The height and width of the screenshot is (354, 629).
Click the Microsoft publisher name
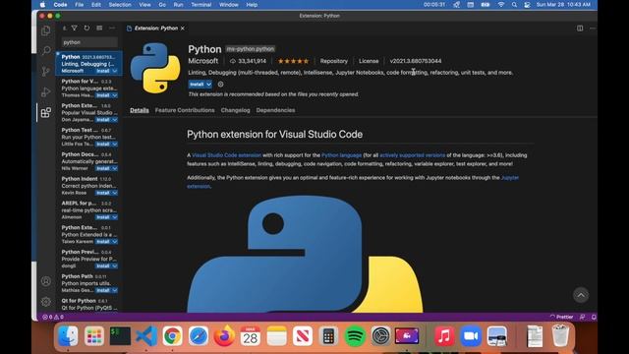[x=203, y=61]
